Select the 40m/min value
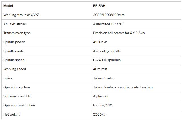 click(x=100, y=69)
